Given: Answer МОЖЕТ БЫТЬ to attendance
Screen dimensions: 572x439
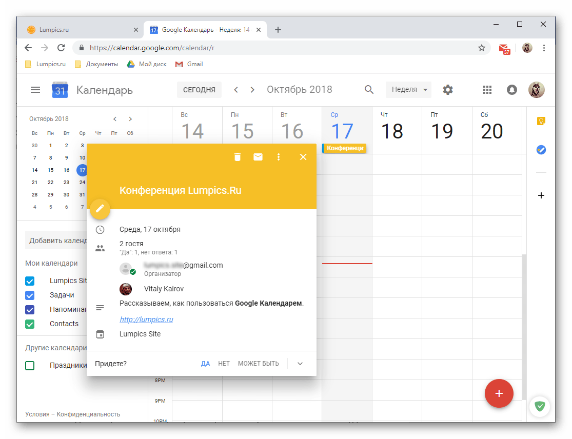Looking at the screenshot, I should [258, 364].
